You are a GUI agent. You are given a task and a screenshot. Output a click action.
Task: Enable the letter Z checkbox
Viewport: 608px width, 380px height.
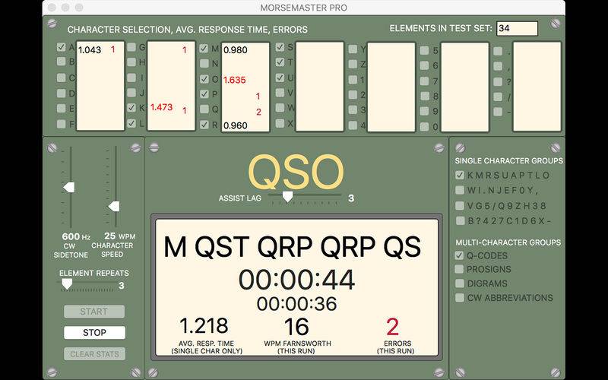(x=353, y=64)
